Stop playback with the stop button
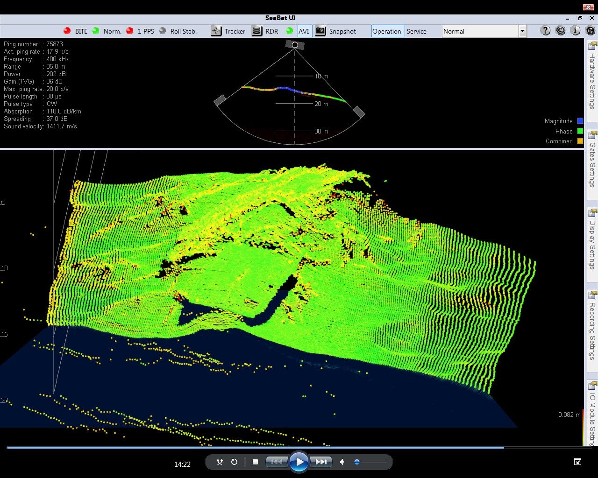This screenshot has height=478, width=598. point(255,462)
